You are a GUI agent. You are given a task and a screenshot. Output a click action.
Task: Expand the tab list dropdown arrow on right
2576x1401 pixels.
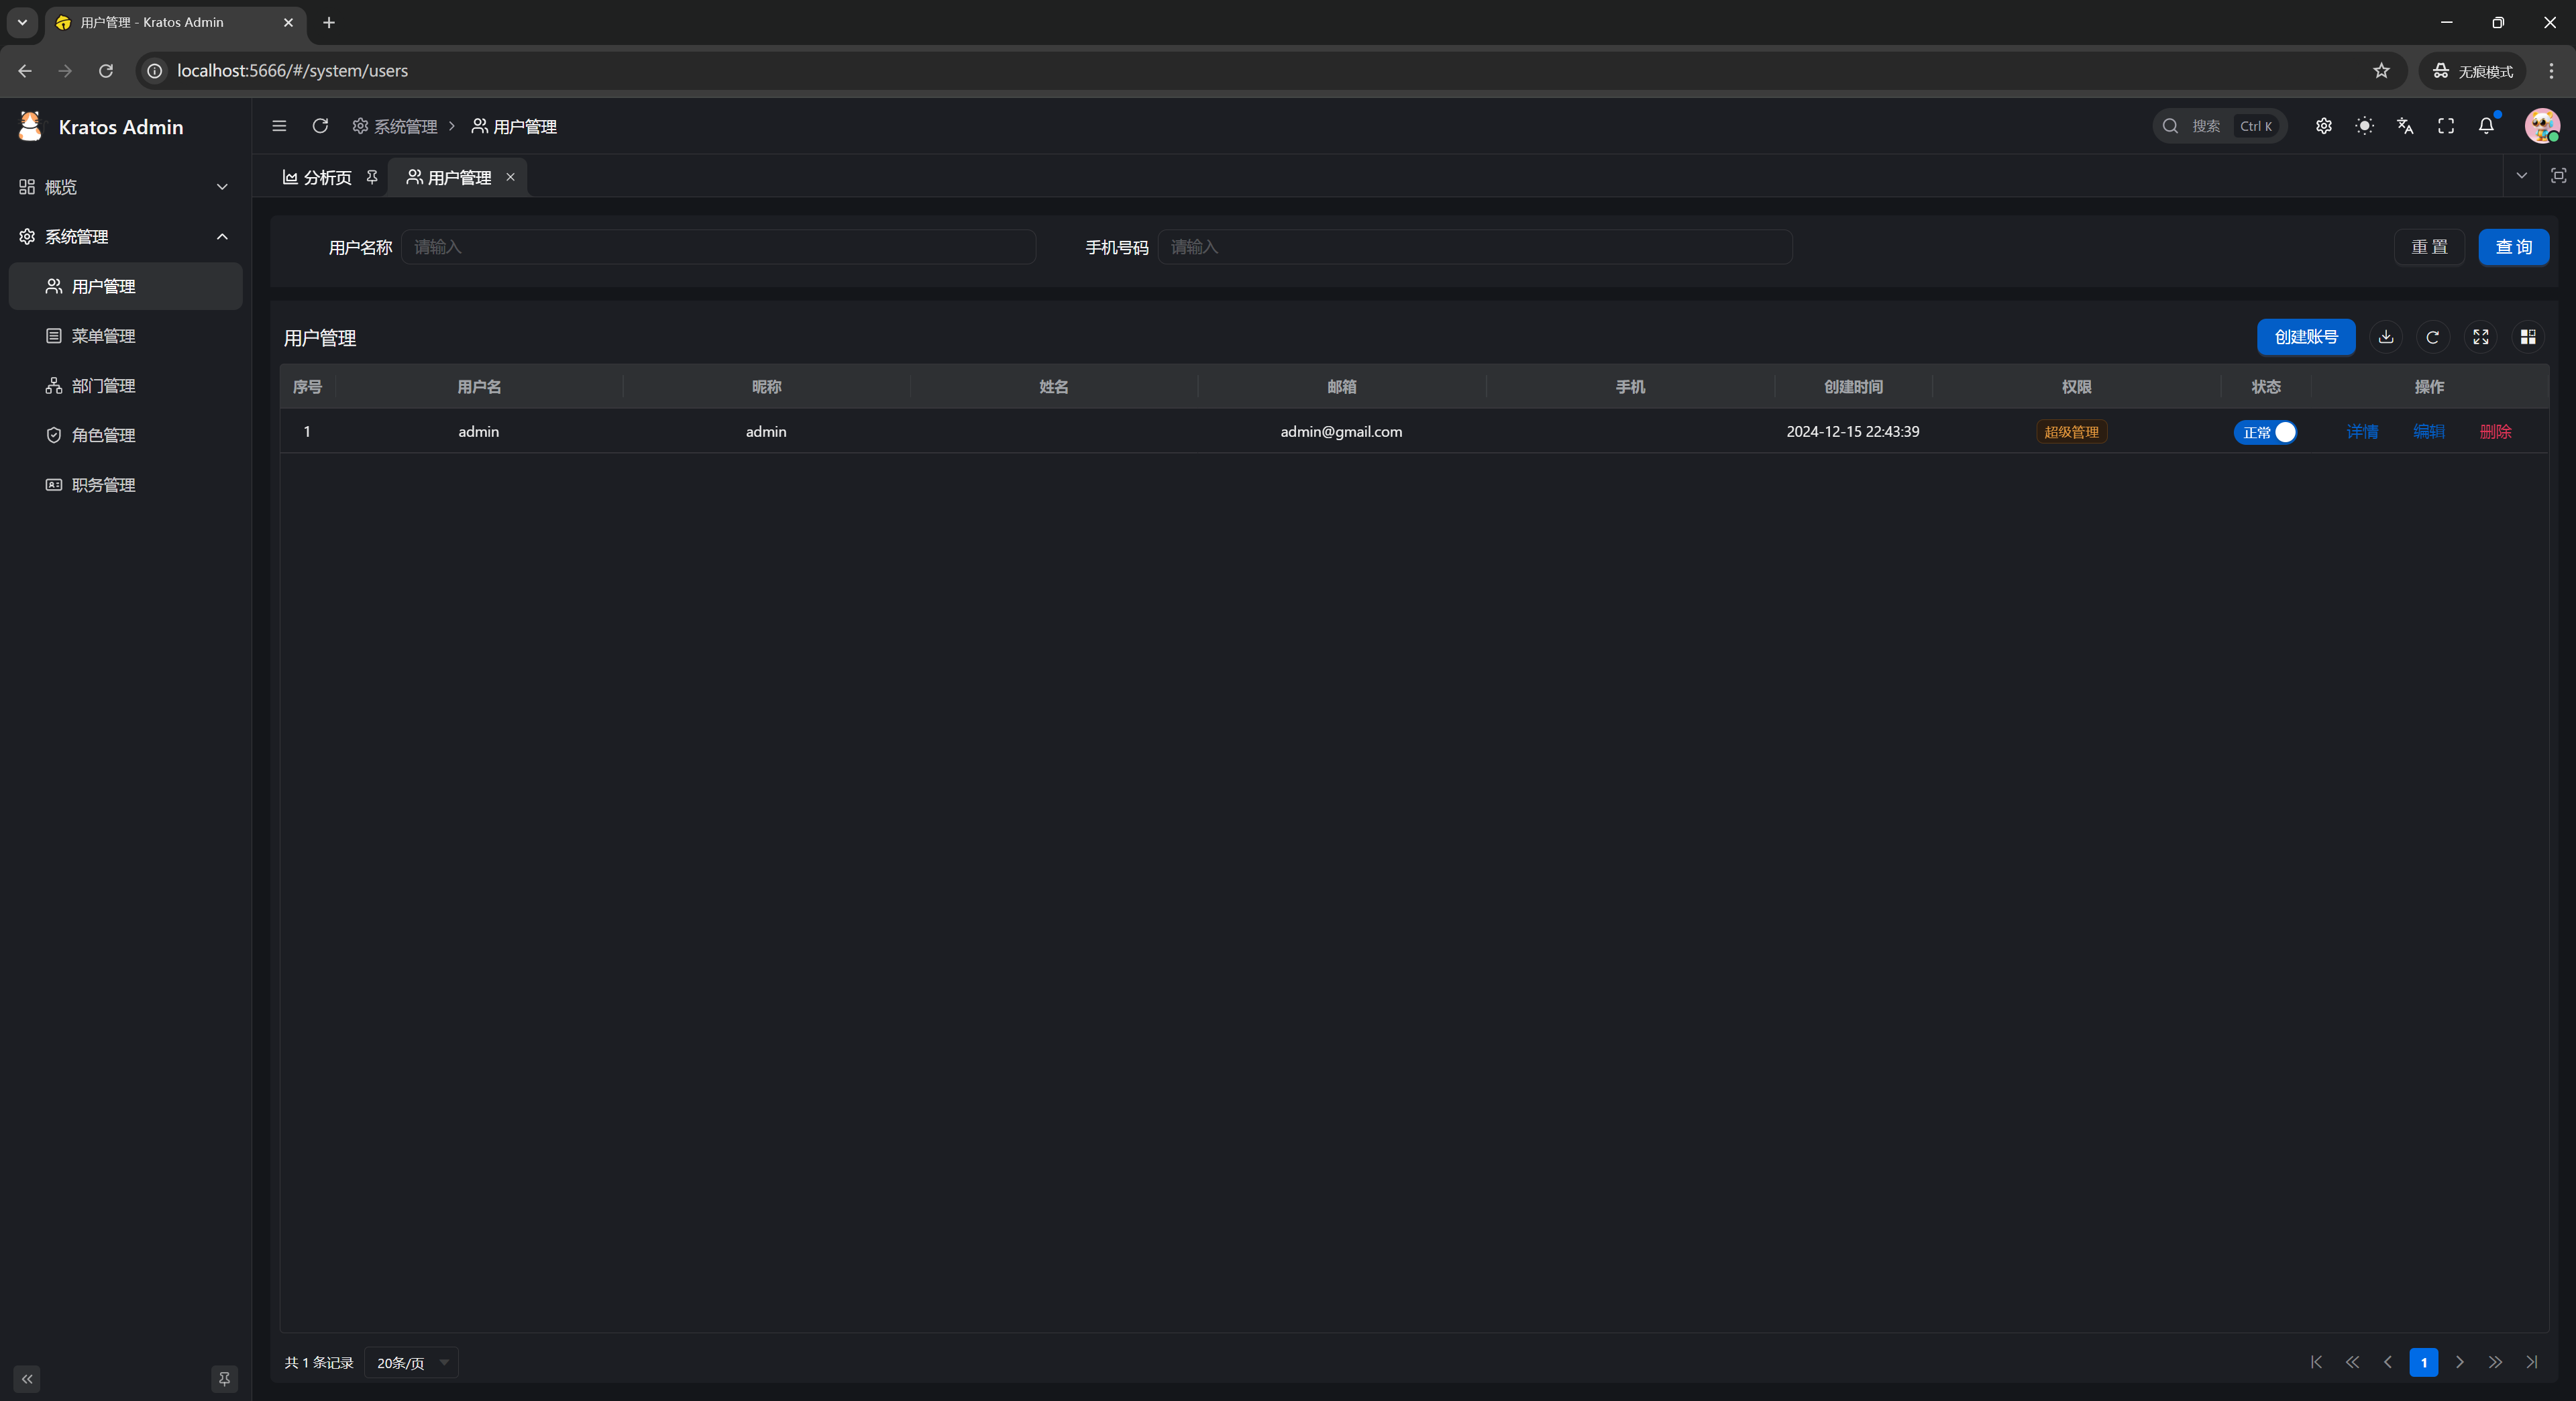pyautogui.click(x=2522, y=176)
